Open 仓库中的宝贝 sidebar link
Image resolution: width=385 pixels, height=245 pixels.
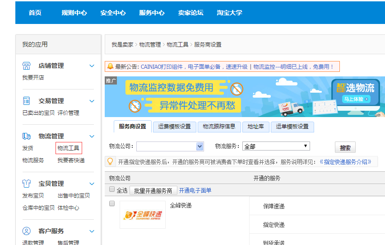pos(38,208)
